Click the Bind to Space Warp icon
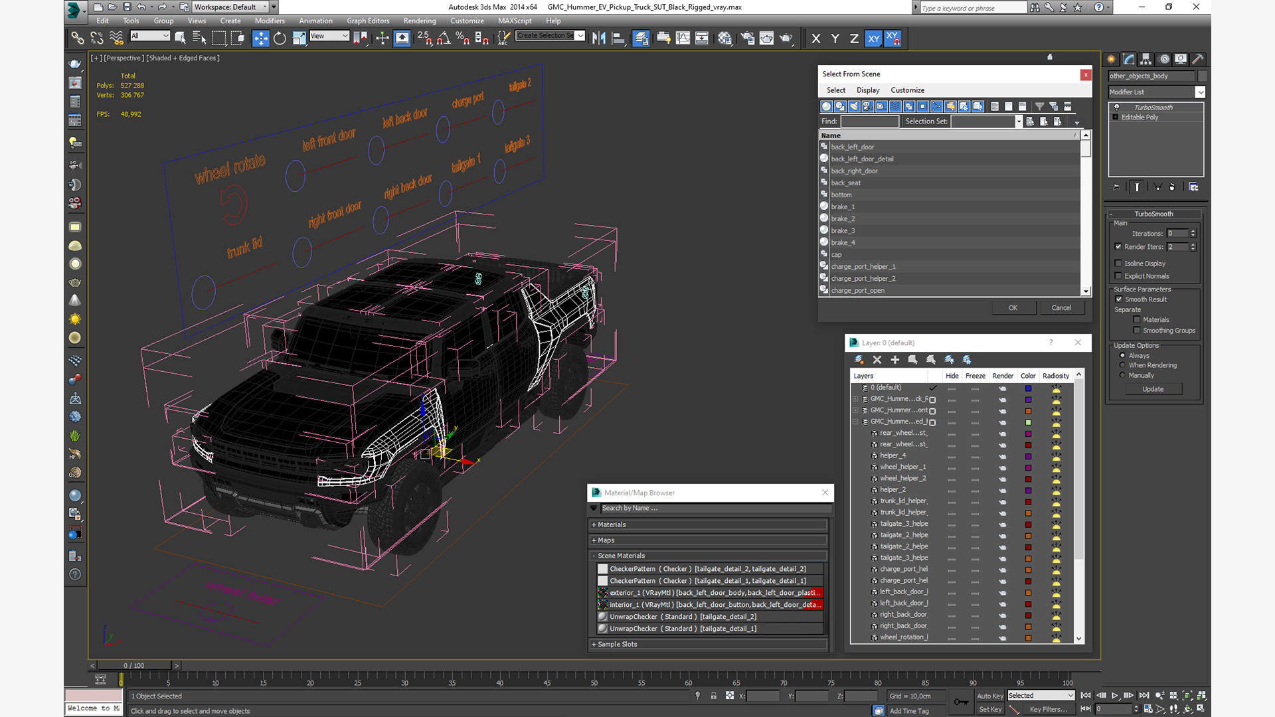The image size is (1275, 717). (116, 39)
